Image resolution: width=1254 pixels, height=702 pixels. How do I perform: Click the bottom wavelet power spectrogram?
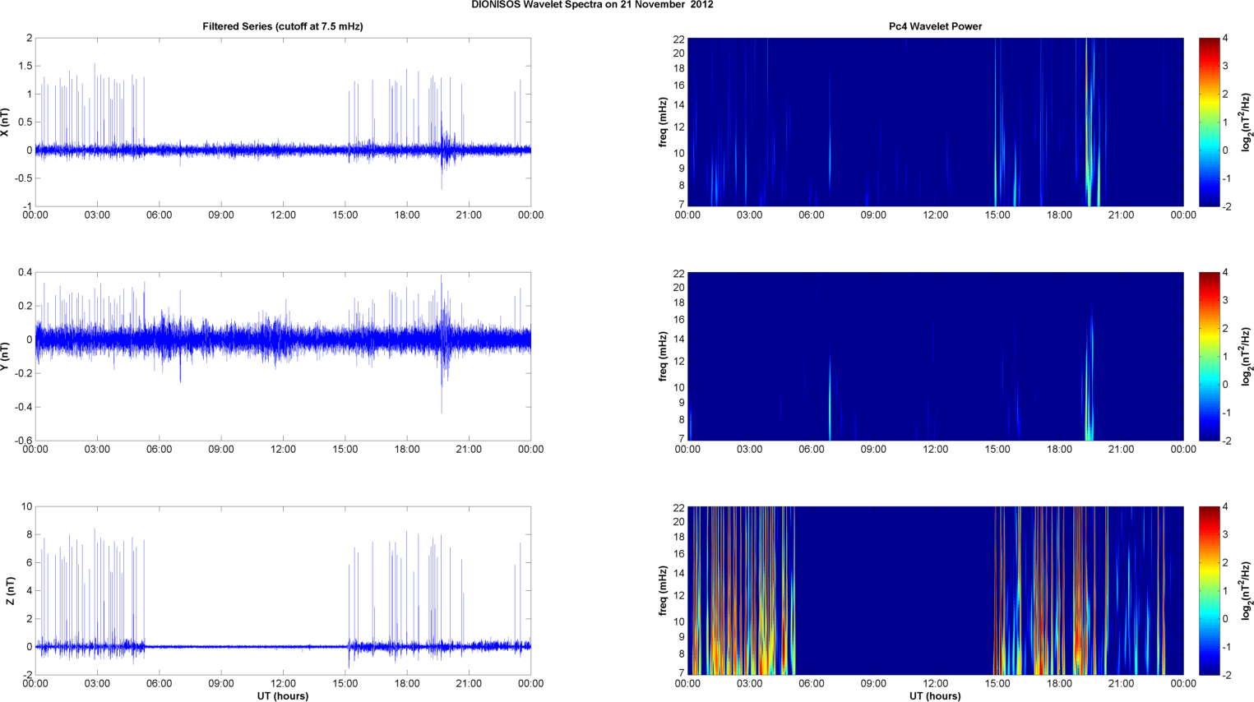[935, 591]
